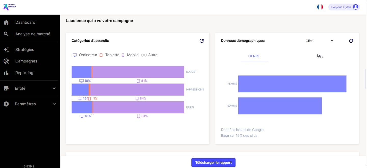The image size is (367, 168).
Task: Toggle the Ordinateur legend item
Action: (85, 55)
